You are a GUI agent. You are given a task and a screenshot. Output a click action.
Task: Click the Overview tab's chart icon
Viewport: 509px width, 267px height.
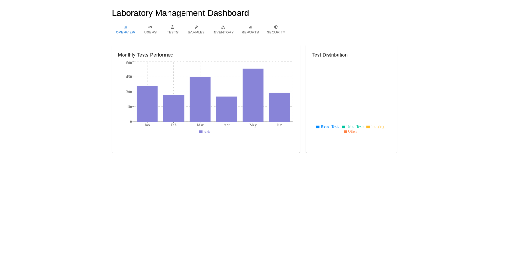[126, 27]
